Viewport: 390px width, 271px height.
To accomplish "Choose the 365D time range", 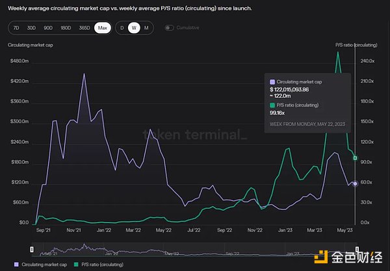I will [84, 28].
